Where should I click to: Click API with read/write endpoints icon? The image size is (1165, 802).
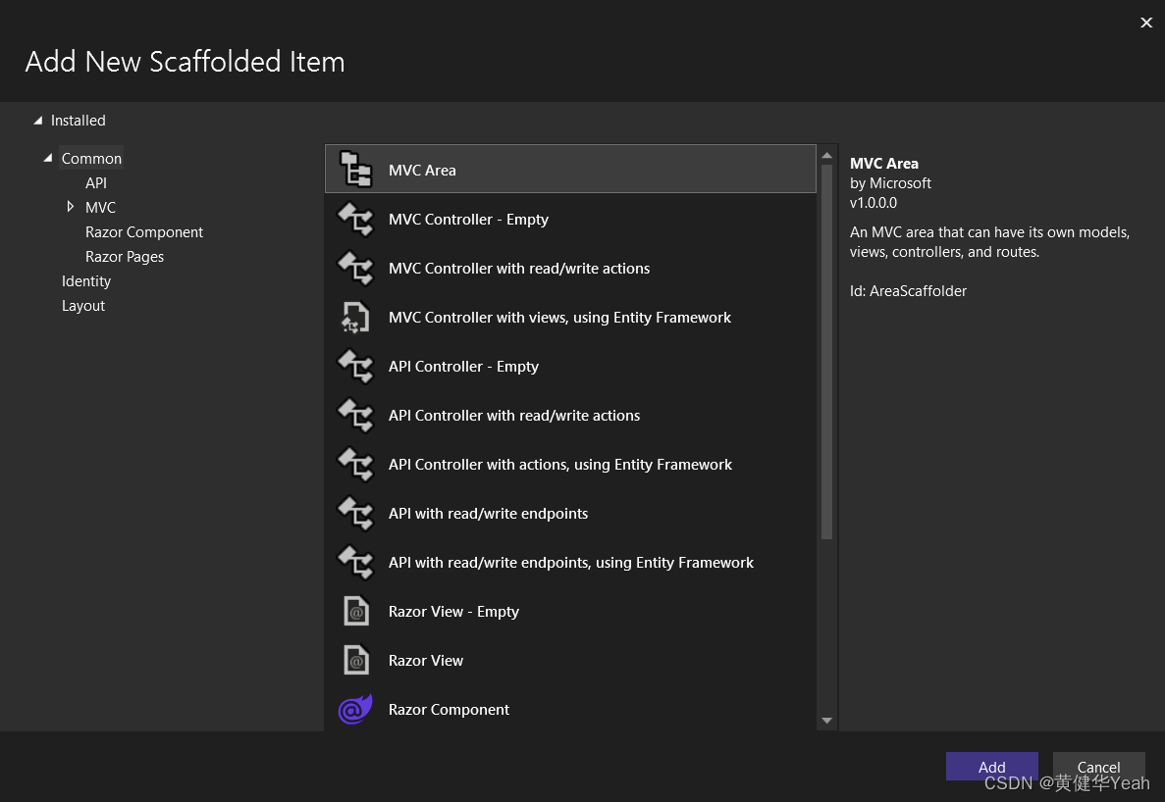click(x=355, y=514)
